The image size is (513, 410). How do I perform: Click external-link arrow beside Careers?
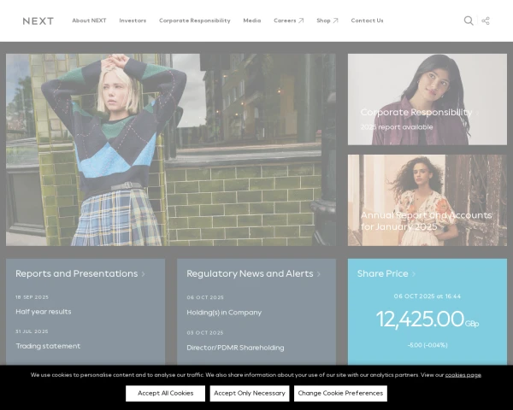coord(301,20)
